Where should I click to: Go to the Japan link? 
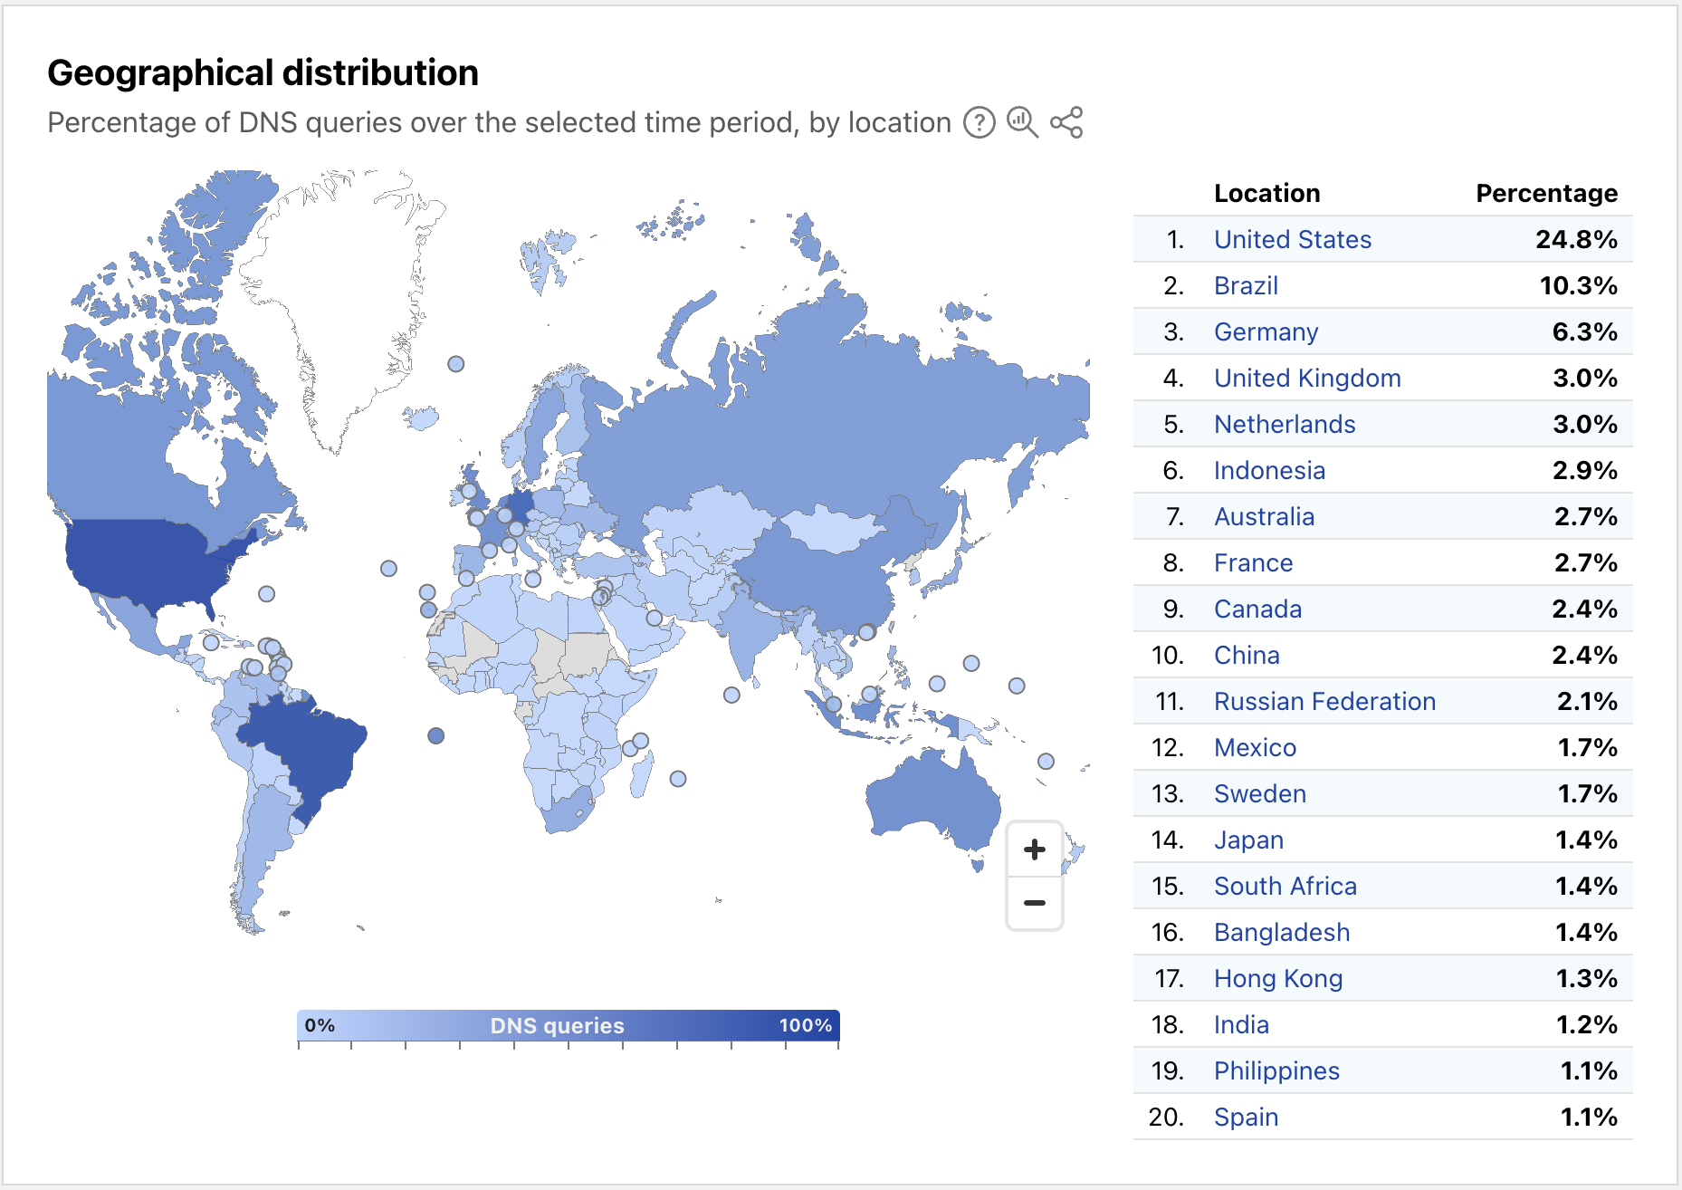[1248, 840]
